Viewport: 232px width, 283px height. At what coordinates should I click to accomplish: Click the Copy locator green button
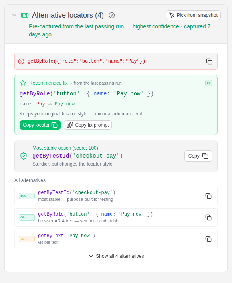[x=40, y=125]
